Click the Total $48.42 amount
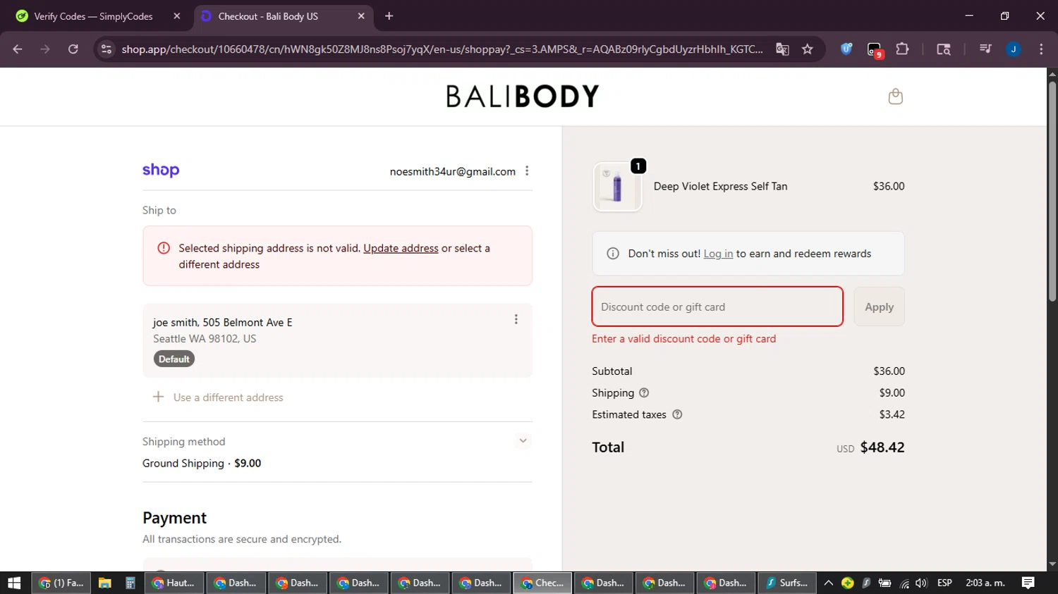 point(882,447)
